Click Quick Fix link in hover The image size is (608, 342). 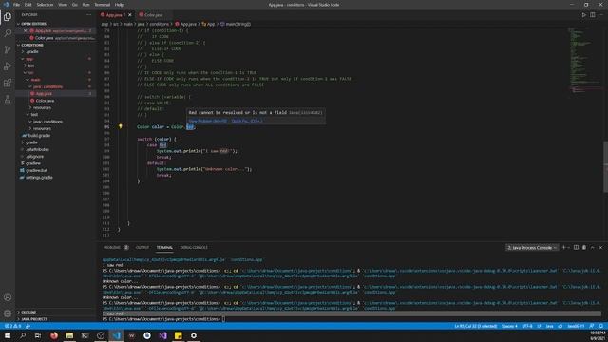(x=247, y=121)
